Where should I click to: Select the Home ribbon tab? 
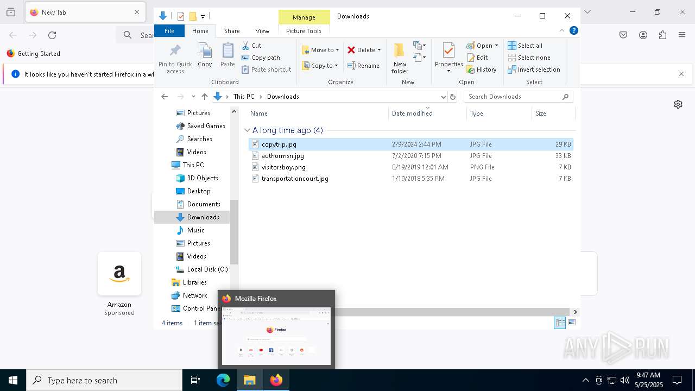tap(200, 31)
